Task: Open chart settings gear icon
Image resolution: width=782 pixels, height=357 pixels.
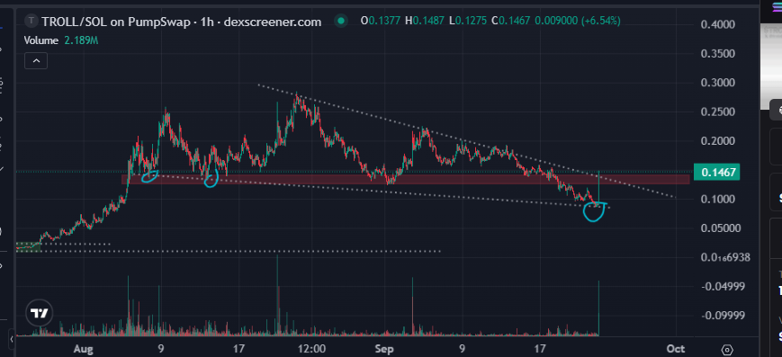Action: 726,349
